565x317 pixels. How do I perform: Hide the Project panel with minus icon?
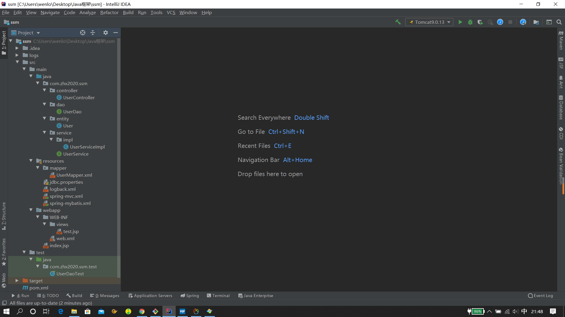coord(116,33)
